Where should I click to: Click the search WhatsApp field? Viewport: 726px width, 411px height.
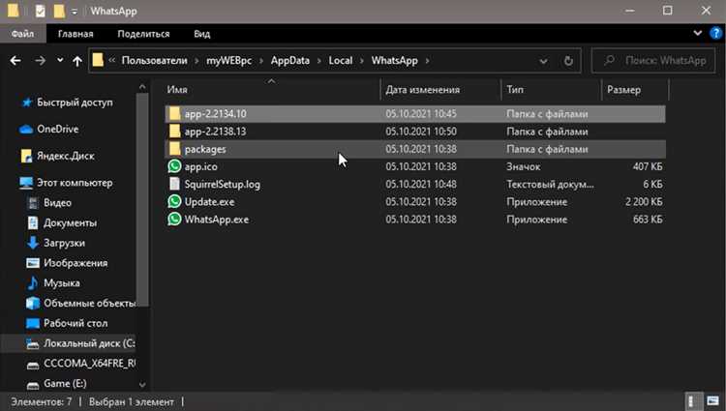click(x=653, y=61)
